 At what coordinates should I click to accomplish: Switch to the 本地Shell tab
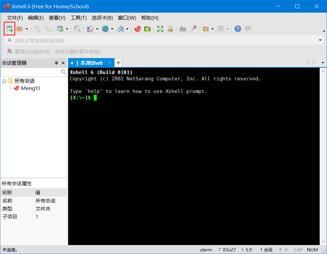pyautogui.click(x=89, y=63)
